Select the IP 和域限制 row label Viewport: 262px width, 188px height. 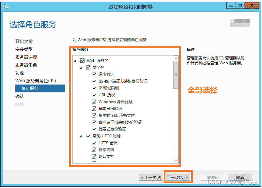coord(109,88)
